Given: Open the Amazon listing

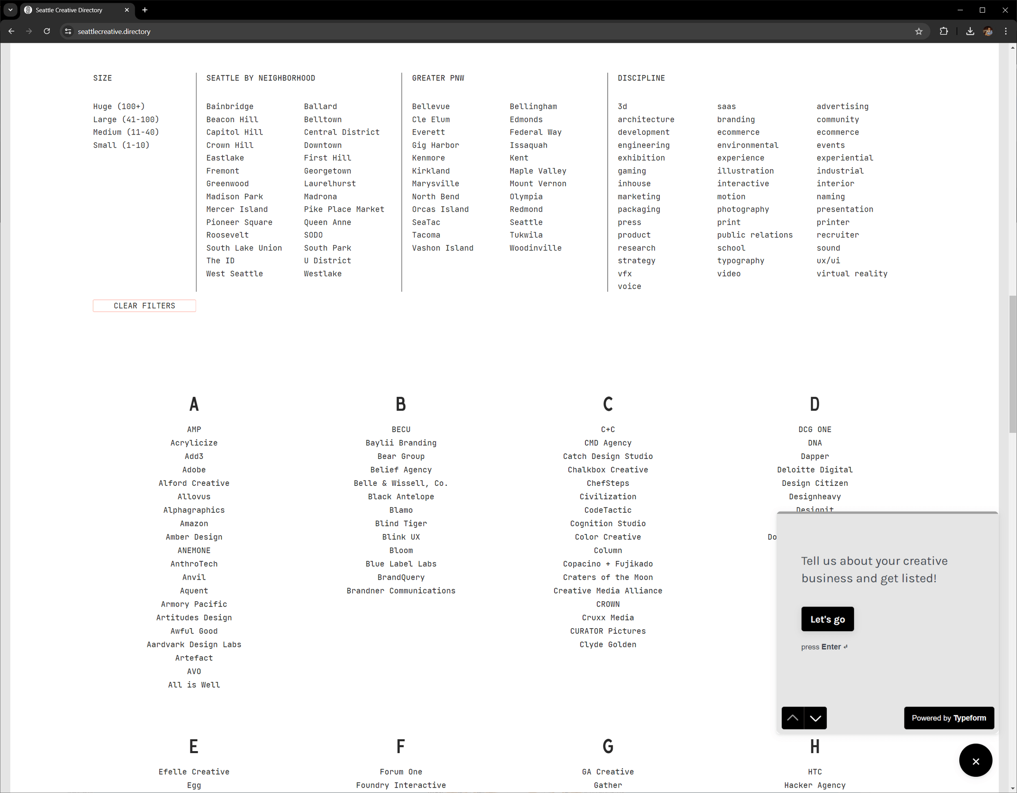Looking at the screenshot, I should [x=194, y=524].
